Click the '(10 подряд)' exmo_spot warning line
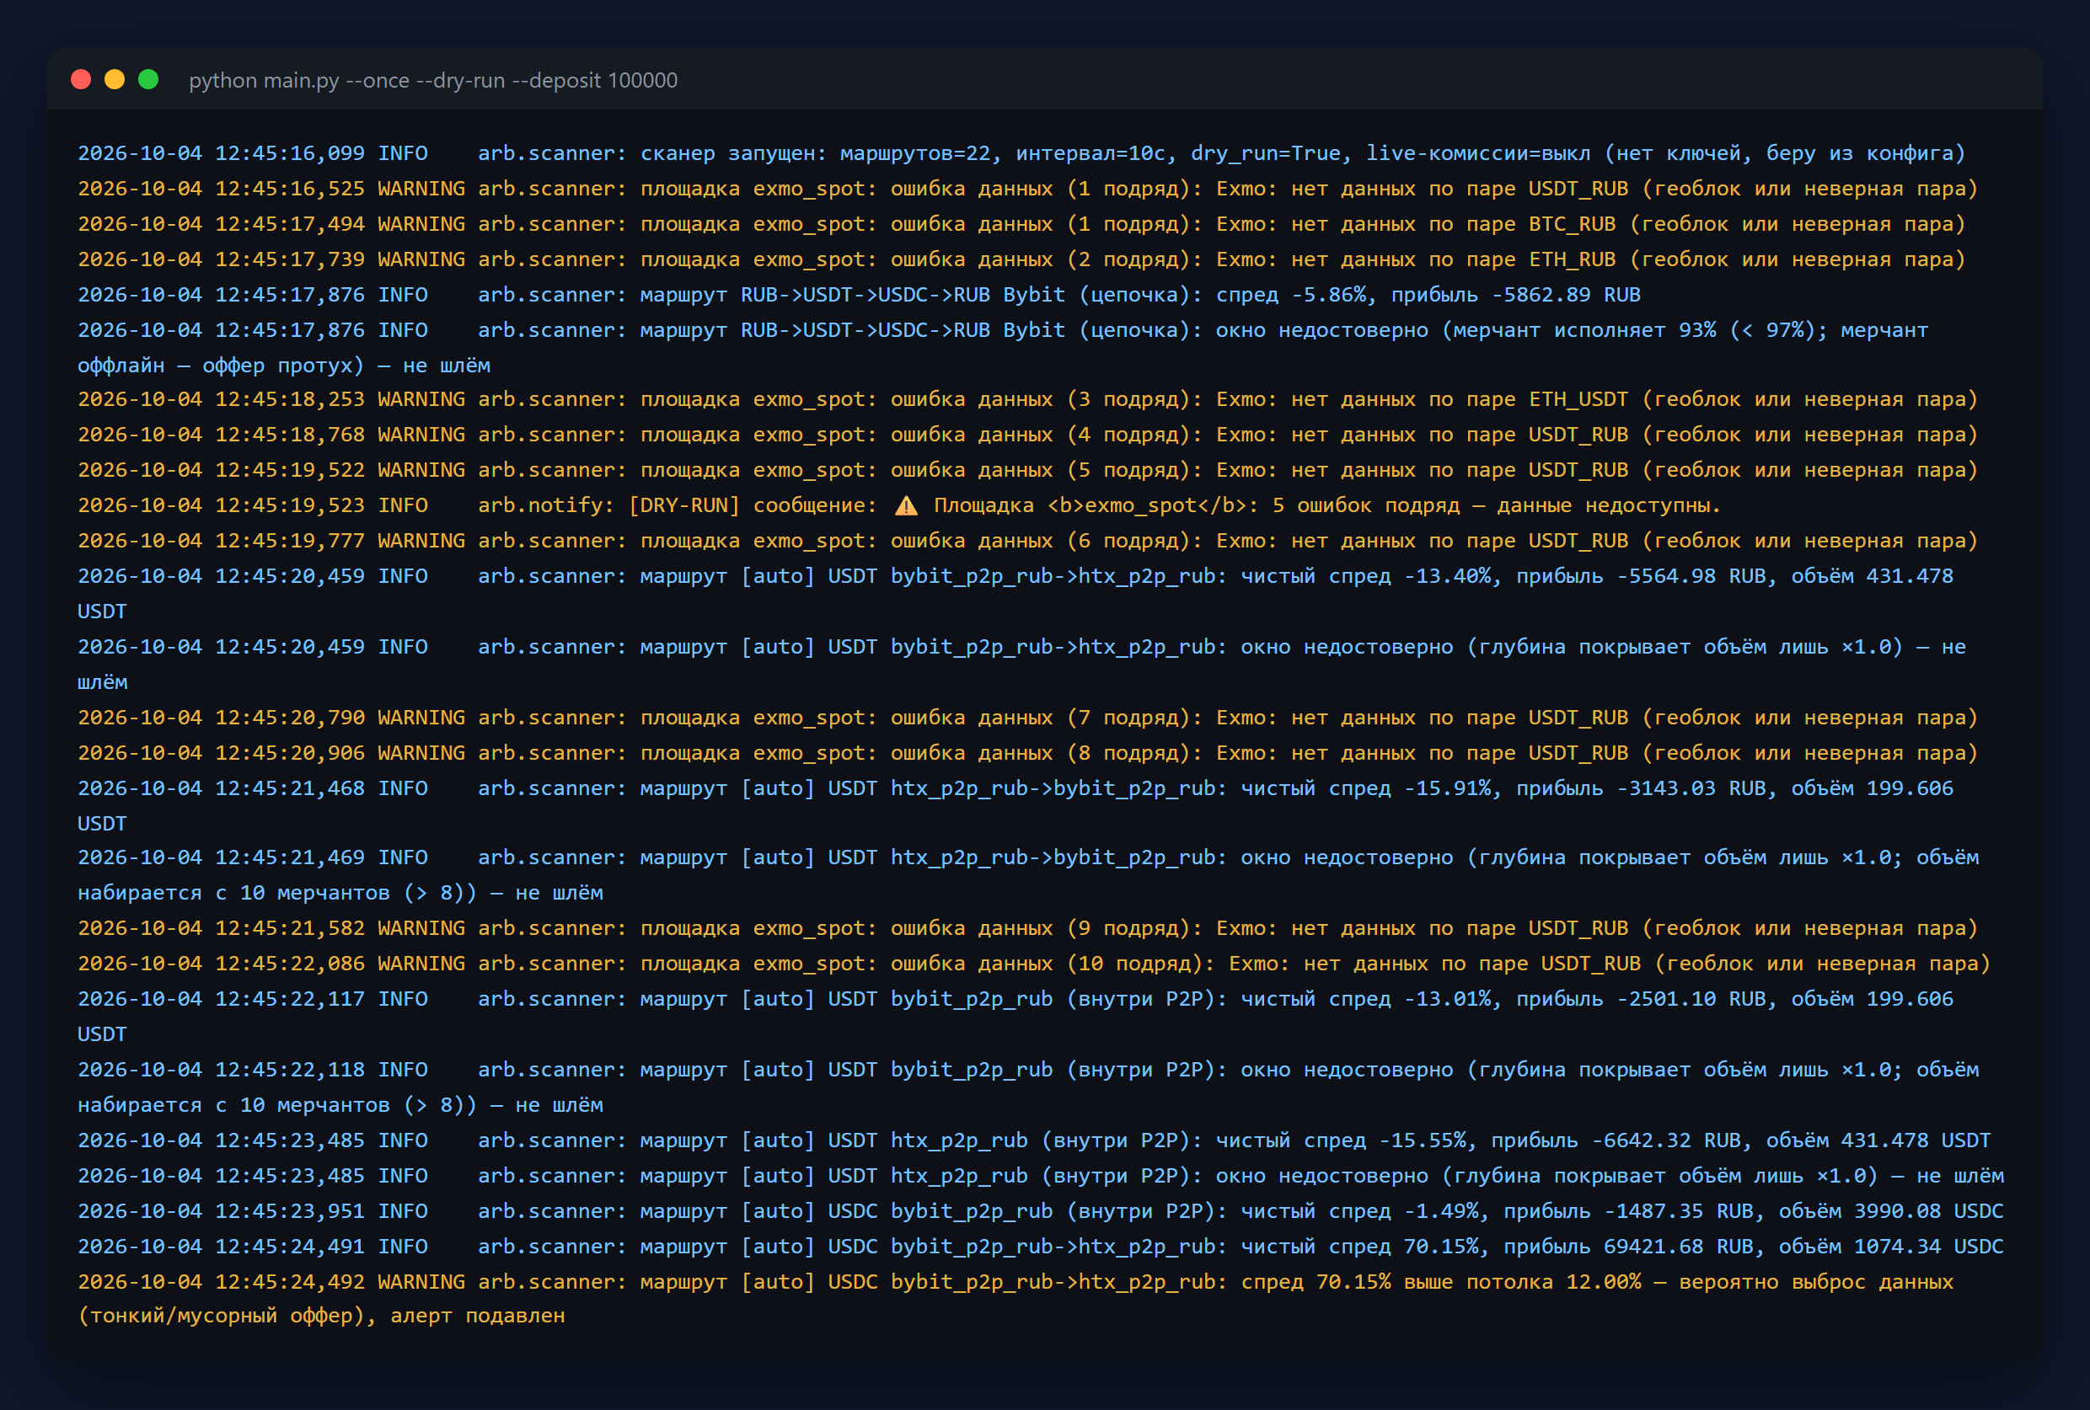 (1033, 964)
